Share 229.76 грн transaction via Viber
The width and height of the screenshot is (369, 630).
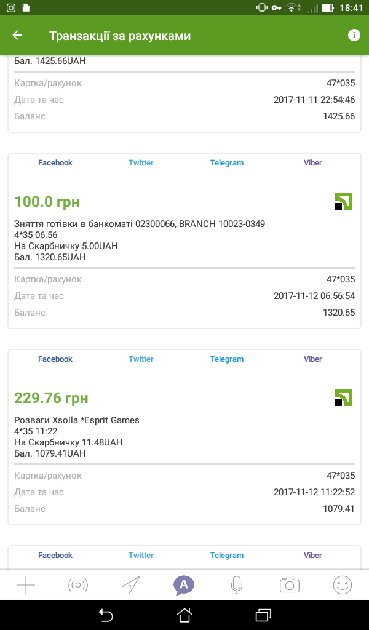coord(312,359)
